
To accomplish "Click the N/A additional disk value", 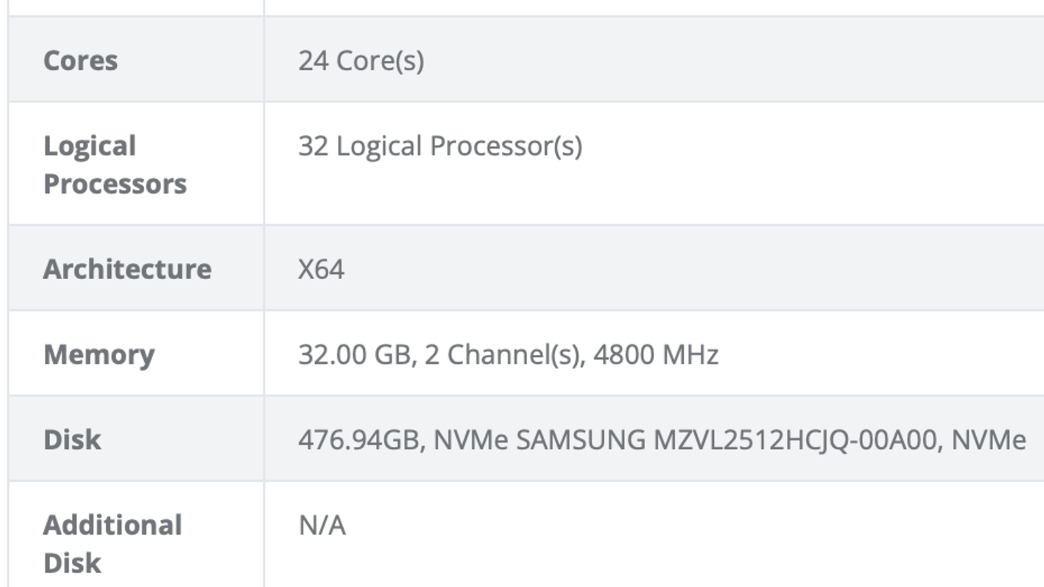I will tap(322, 525).
